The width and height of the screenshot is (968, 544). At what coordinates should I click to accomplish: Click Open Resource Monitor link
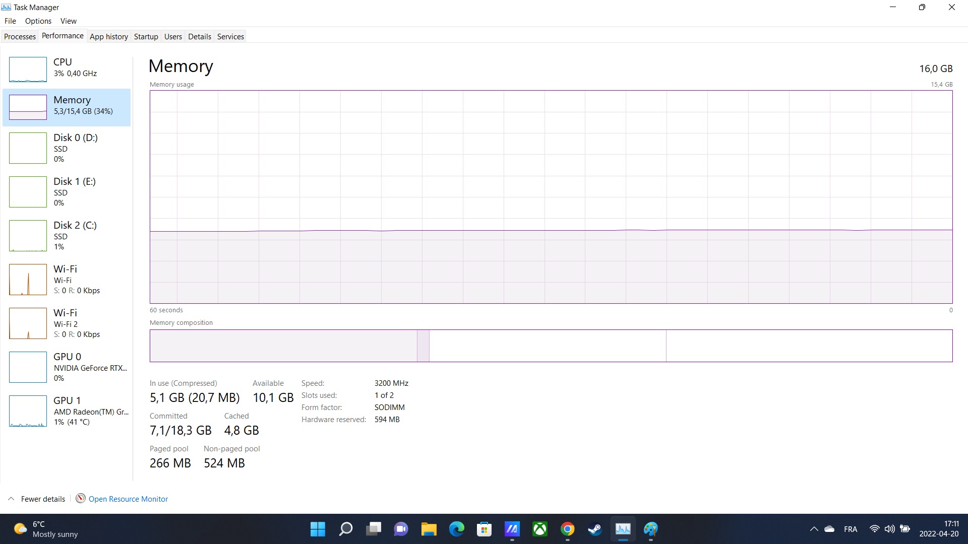click(128, 499)
